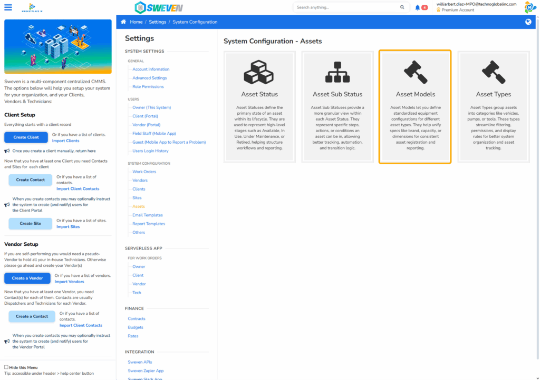Select Assets in system configuration
540x380 pixels.
tap(139, 206)
